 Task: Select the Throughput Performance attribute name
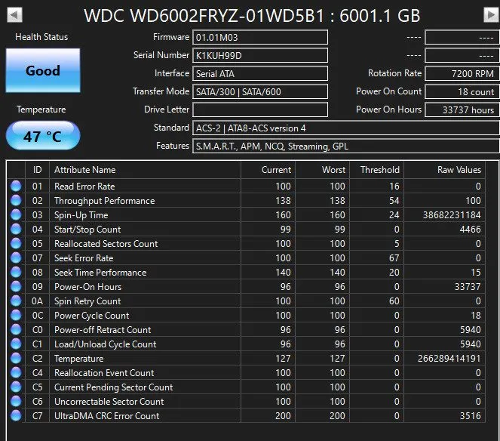(x=105, y=201)
